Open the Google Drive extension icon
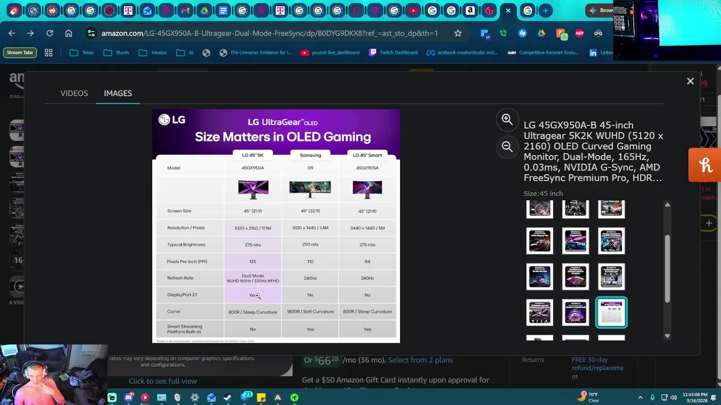Image resolution: width=721 pixels, height=405 pixels. click(x=541, y=33)
